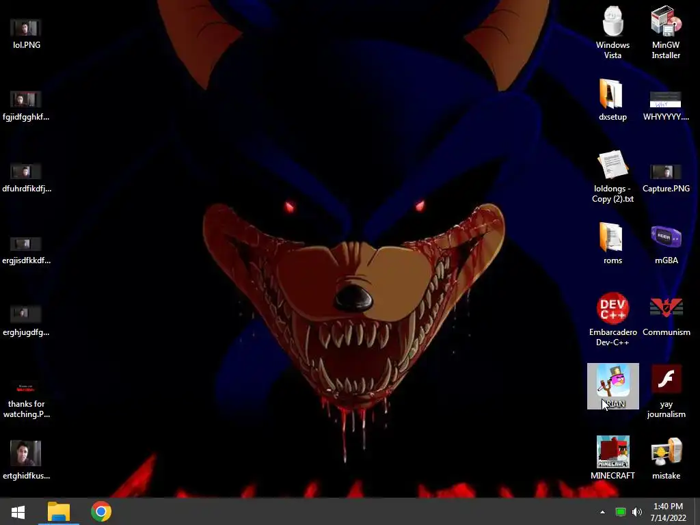This screenshot has height=525, width=700.
Task: Select the loldongs - Copy (2).txt file
Action: pos(612,177)
